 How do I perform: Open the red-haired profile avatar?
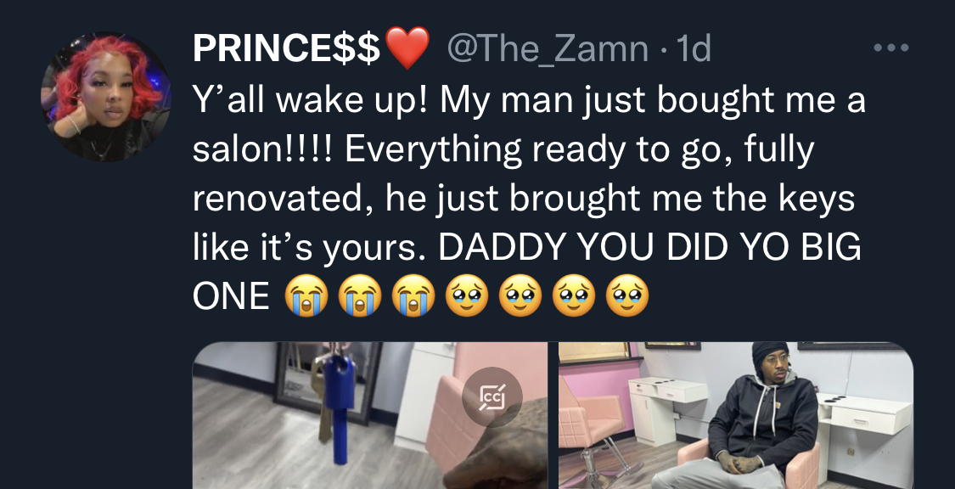pos(106,96)
